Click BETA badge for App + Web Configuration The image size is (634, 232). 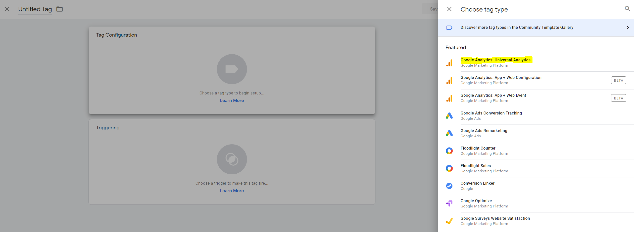pos(618,80)
